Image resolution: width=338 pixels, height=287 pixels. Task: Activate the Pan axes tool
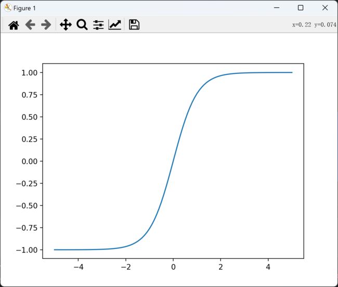pos(66,24)
